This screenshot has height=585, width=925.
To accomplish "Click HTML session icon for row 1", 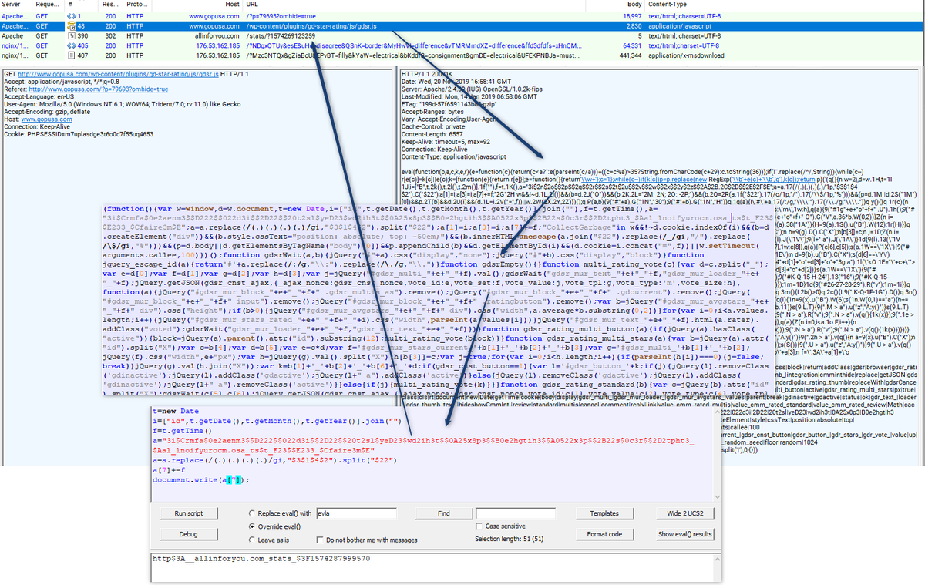I will [x=71, y=15].
